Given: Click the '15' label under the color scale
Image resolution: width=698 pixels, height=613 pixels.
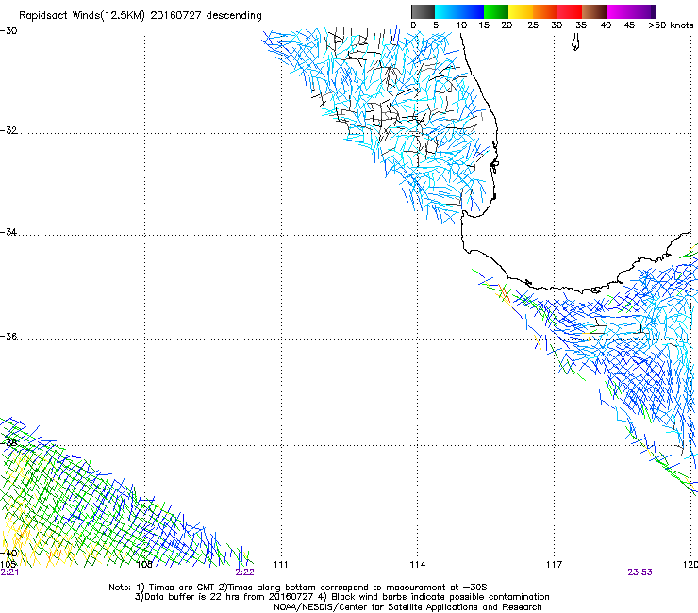Looking at the screenshot, I should point(484,25).
